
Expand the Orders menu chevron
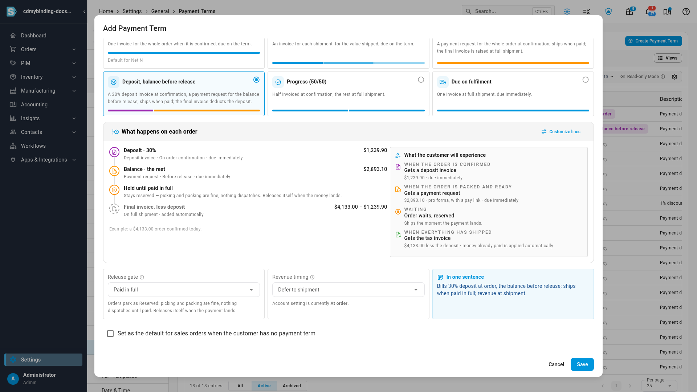pyautogui.click(x=74, y=49)
